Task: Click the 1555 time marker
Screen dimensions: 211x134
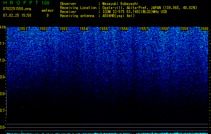Action: (104, 29)
